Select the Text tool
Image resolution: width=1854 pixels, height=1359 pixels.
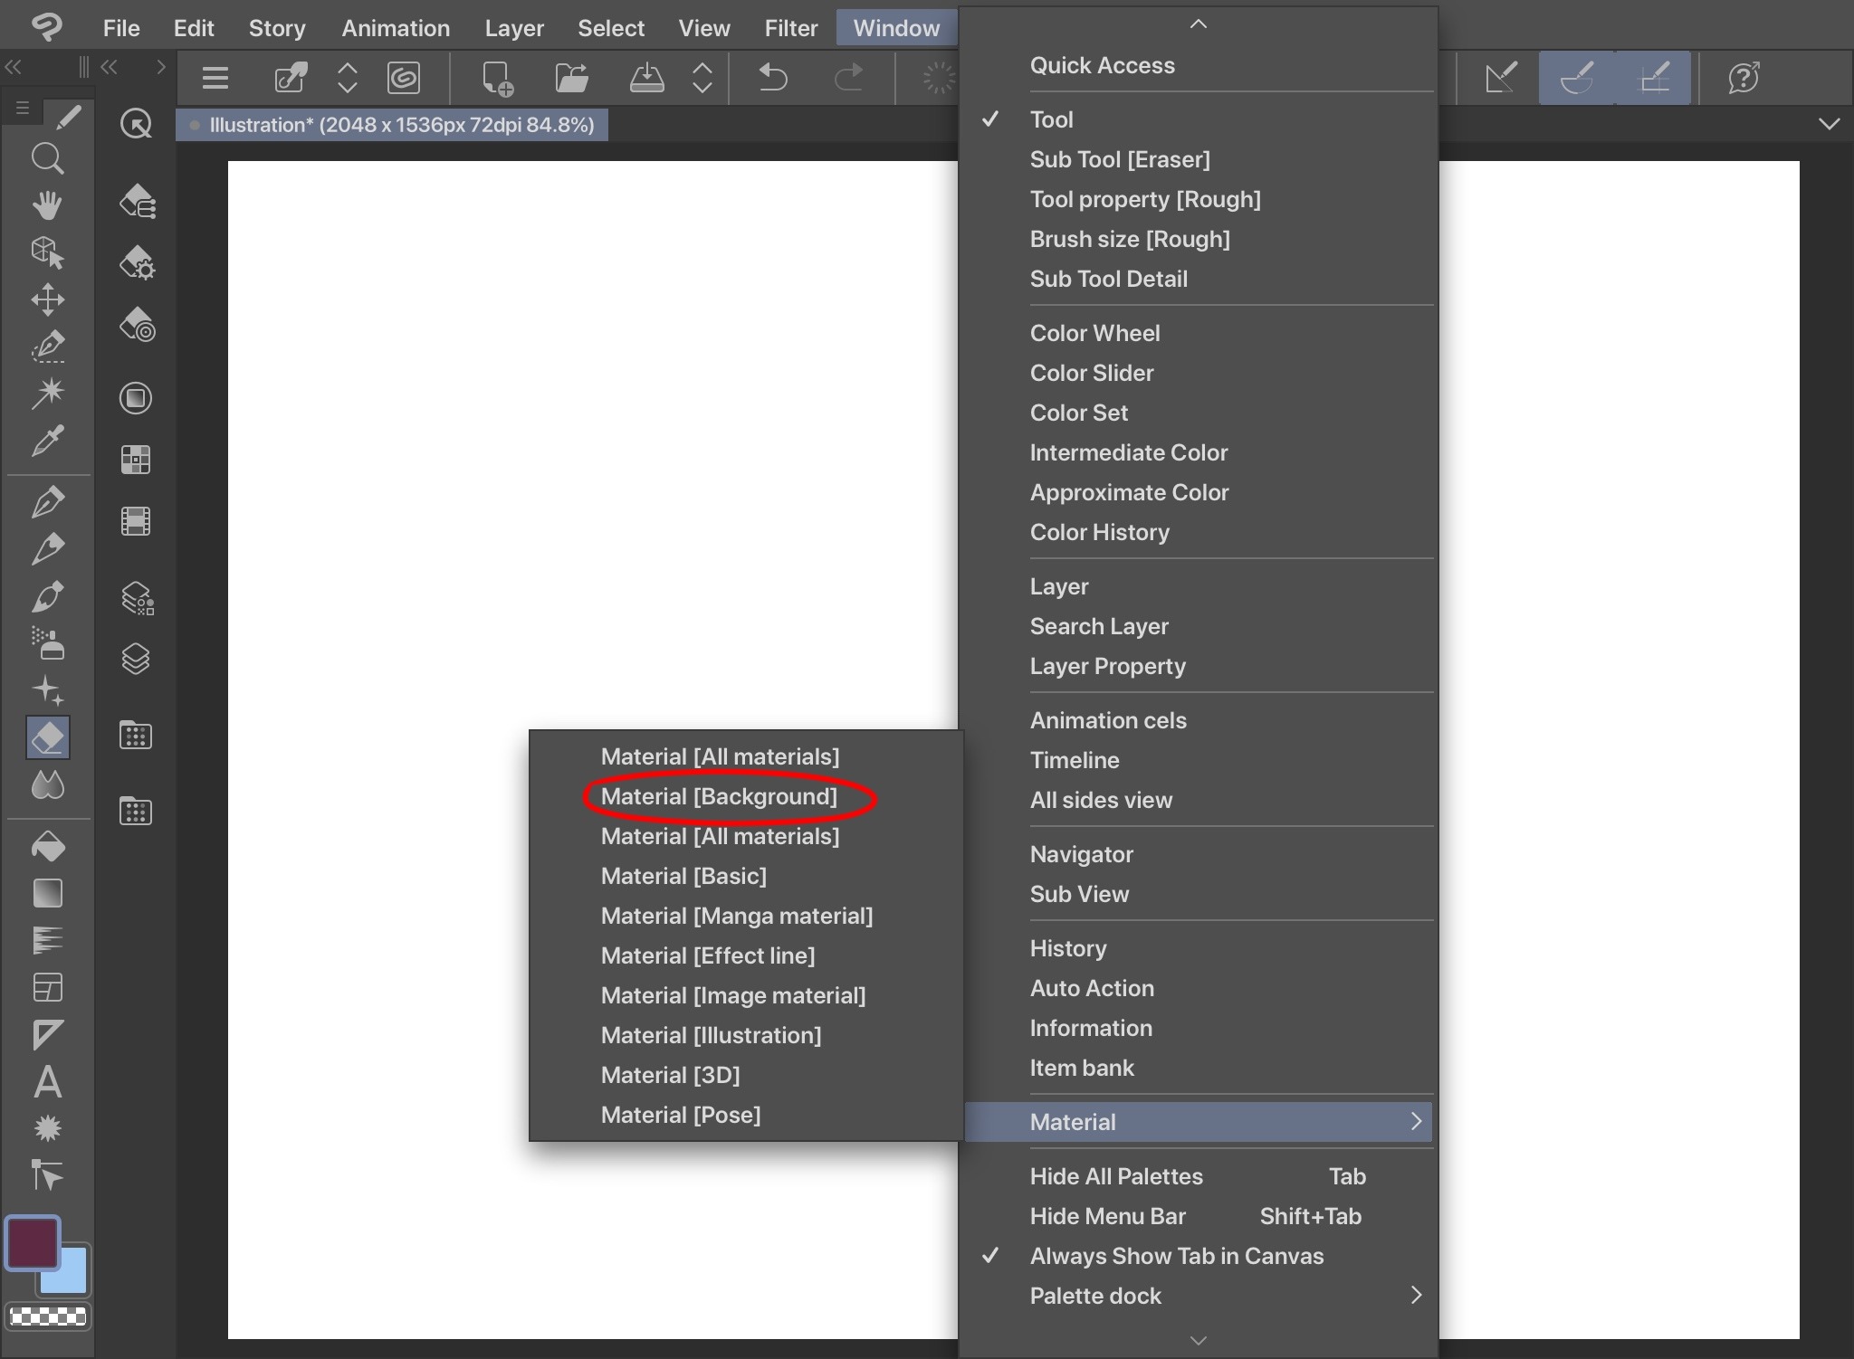pos(47,1082)
